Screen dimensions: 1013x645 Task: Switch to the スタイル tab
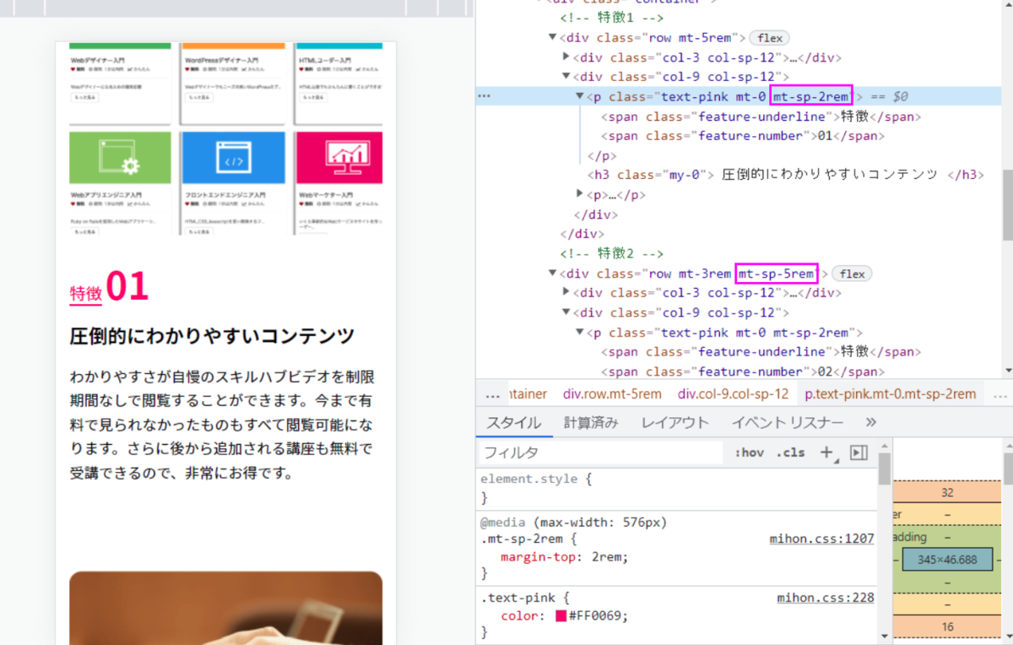pyautogui.click(x=513, y=423)
